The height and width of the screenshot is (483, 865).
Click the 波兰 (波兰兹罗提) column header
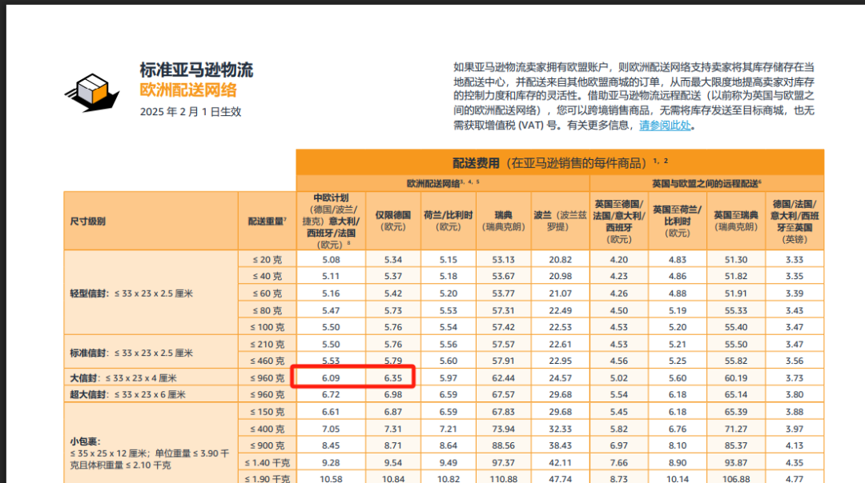[560, 221]
